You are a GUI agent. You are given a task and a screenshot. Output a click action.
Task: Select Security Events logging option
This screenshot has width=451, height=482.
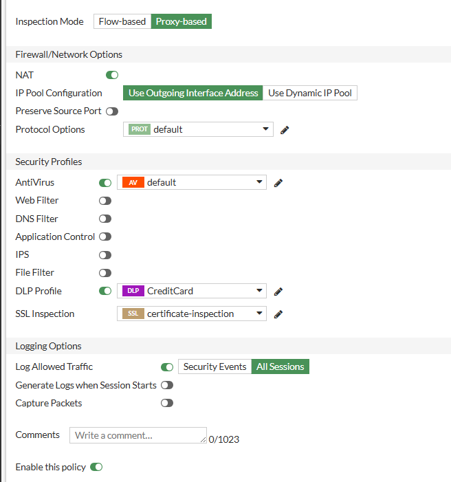[x=214, y=366]
